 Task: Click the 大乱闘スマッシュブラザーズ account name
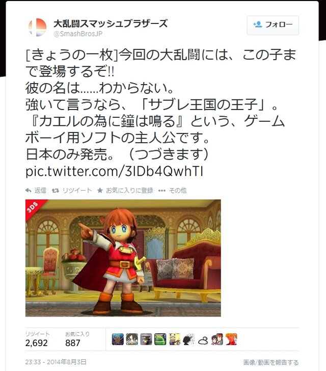[x=111, y=23]
